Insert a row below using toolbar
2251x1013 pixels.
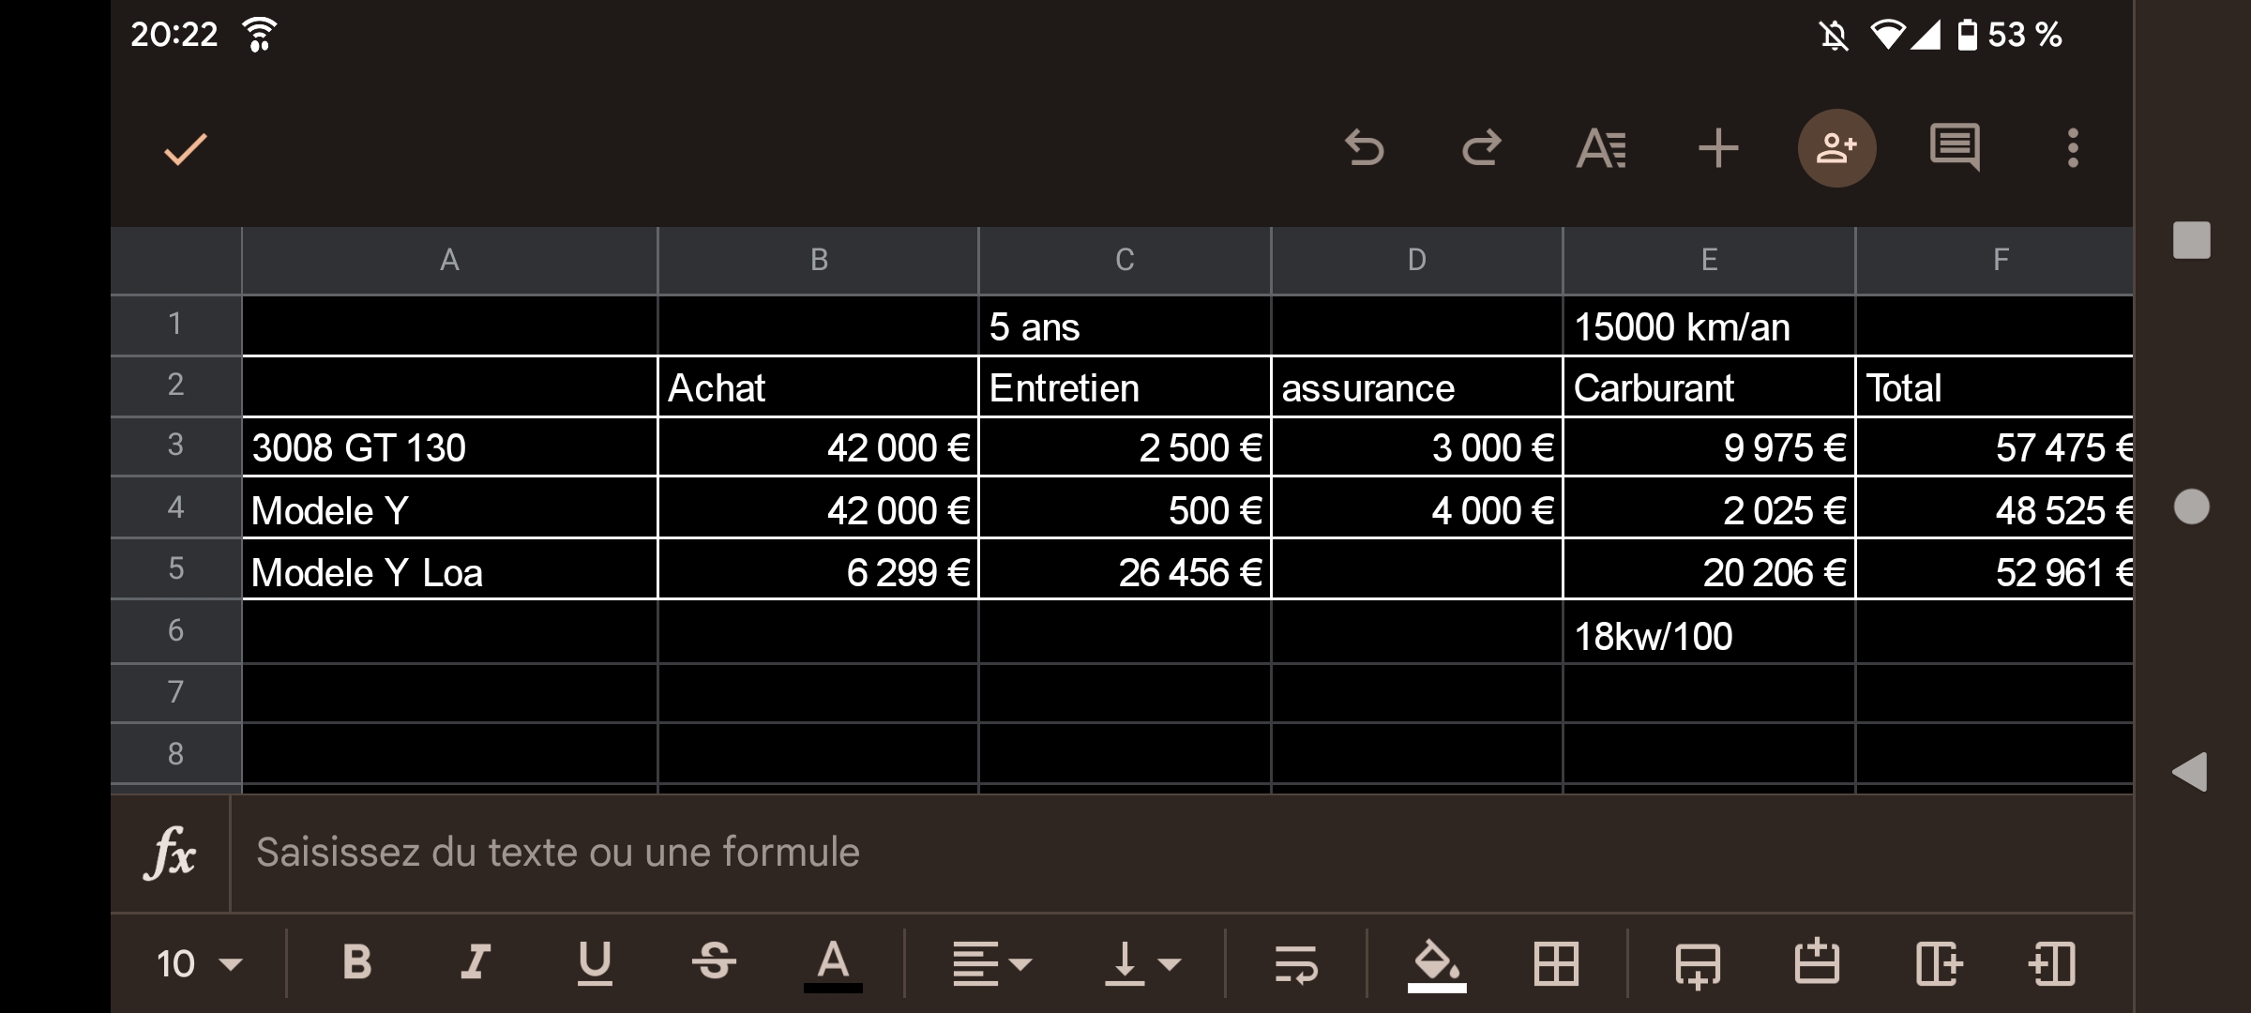click(x=1698, y=963)
